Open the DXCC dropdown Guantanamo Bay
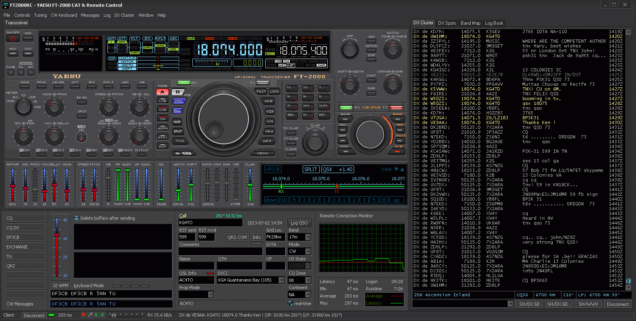The width and height of the screenshot is (636, 321). 281,280
